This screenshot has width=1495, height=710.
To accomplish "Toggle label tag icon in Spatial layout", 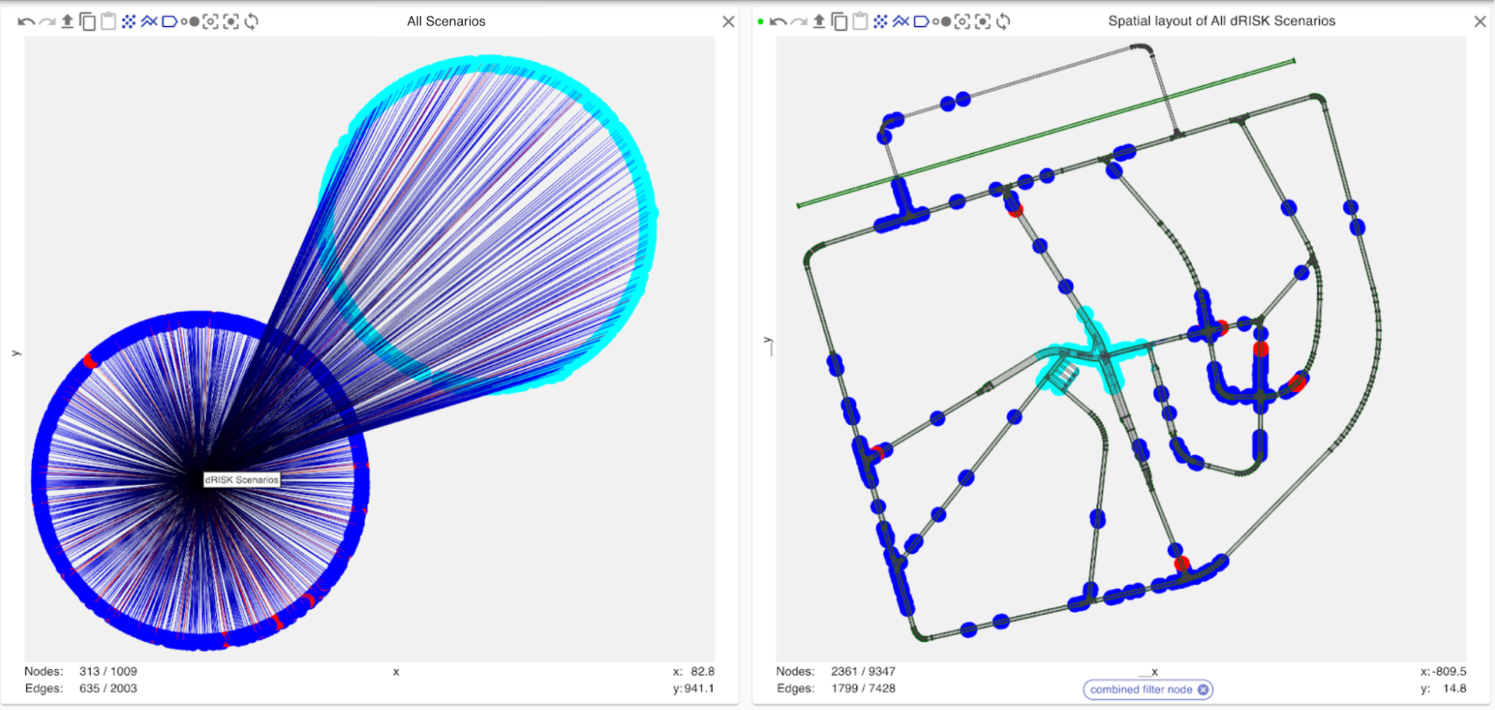I will click(x=921, y=22).
